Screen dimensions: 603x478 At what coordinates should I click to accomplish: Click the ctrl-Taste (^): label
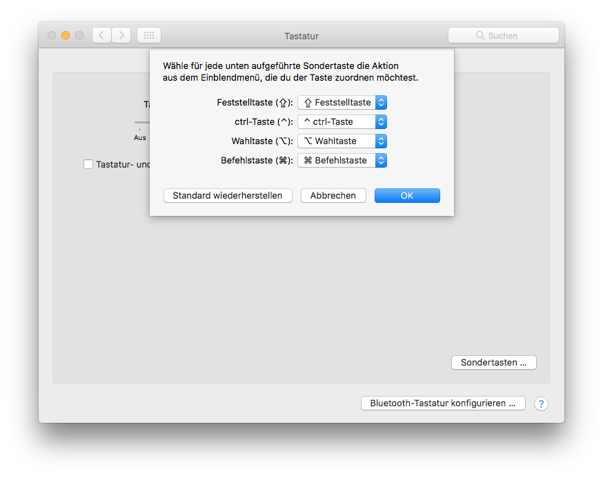tap(264, 122)
